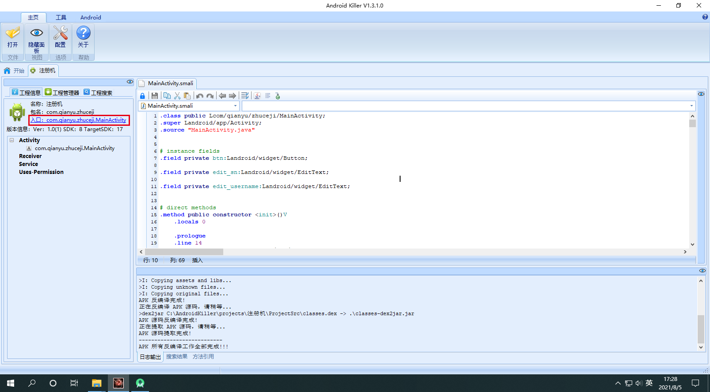Collapse the Activity tree node

tap(12, 140)
